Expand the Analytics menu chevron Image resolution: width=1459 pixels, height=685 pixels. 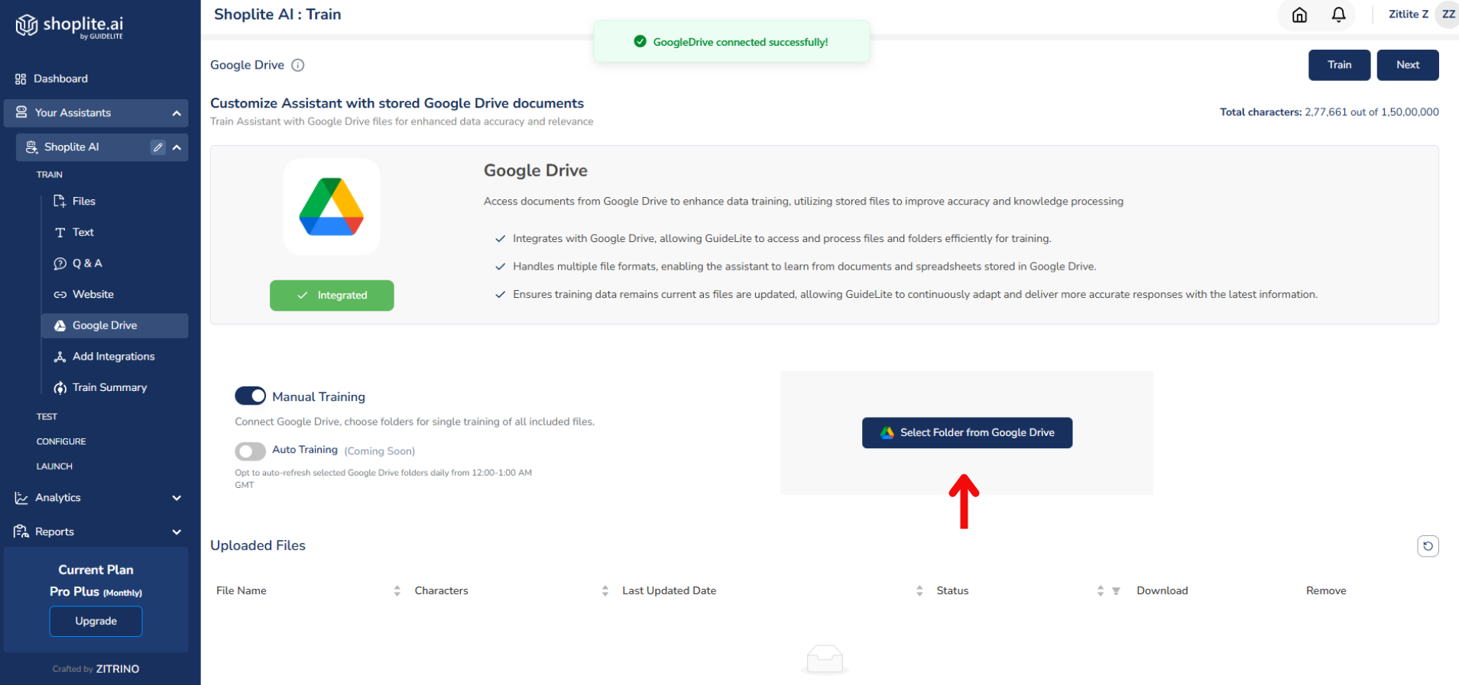[x=177, y=498]
